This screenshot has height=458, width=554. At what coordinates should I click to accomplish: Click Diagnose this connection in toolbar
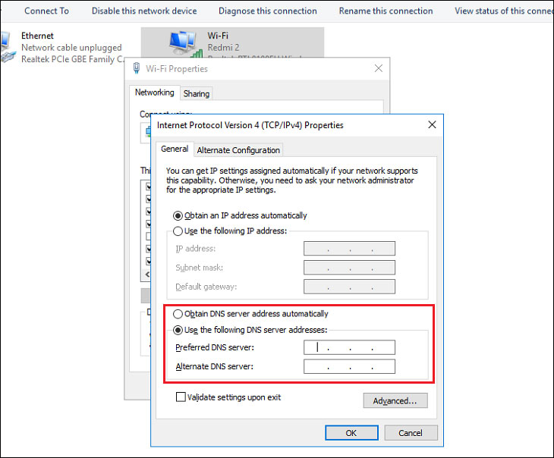[267, 11]
